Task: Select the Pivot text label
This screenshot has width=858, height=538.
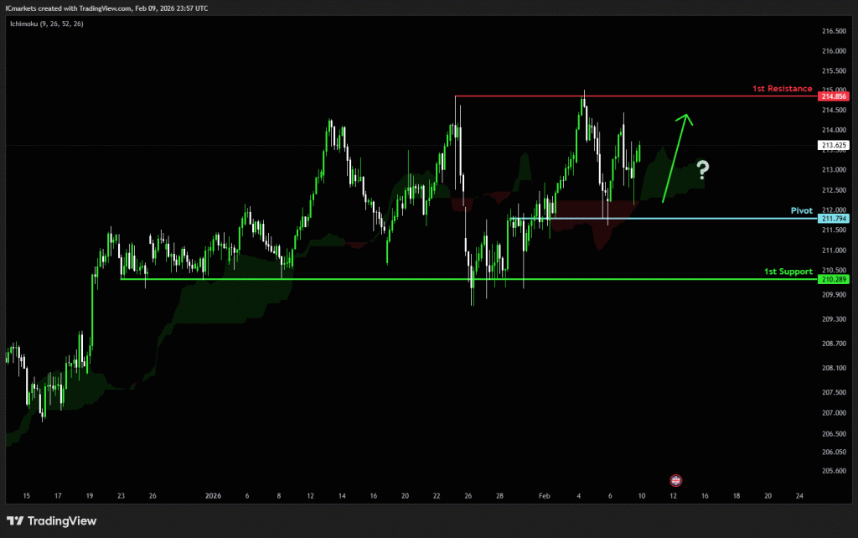Action: (801, 210)
